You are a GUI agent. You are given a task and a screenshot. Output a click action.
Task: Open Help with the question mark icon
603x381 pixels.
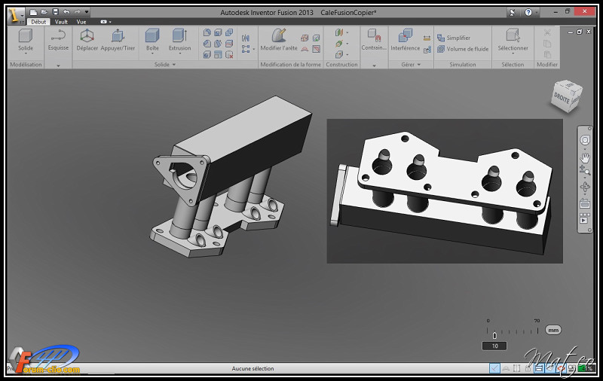pos(528,12)
